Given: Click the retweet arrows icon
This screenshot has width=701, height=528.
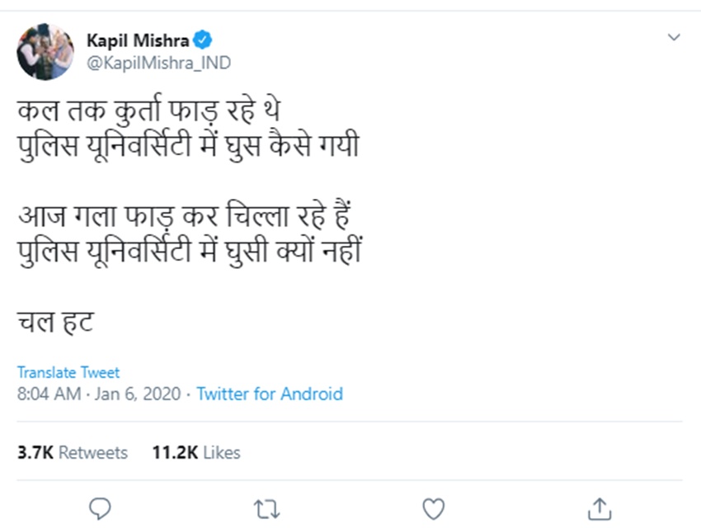Looking at the screenshot, I should pyautogui.click(x=266, y=508).
